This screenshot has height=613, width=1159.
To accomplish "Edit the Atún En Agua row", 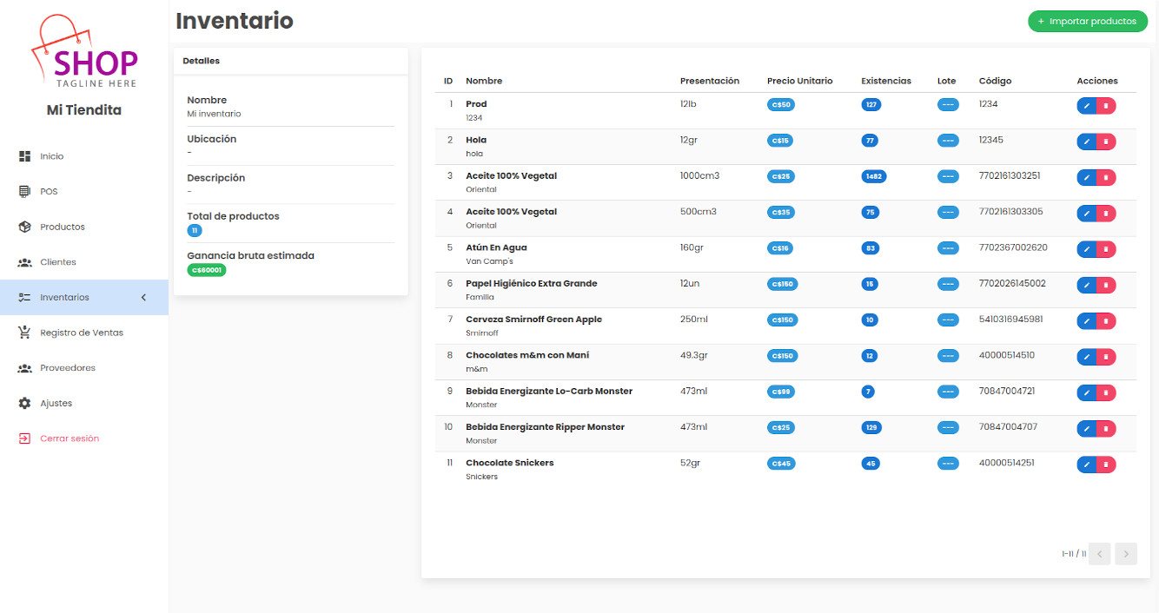I will coord(1086,249).
